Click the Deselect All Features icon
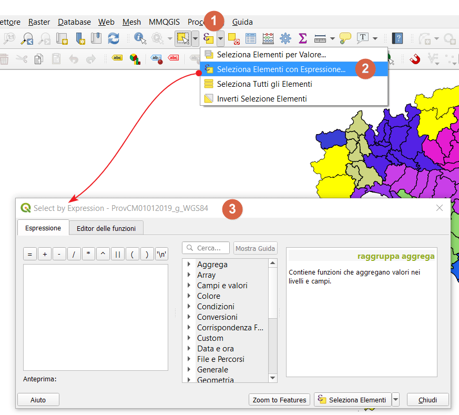 pyautogui.click(x=234, y=38)
